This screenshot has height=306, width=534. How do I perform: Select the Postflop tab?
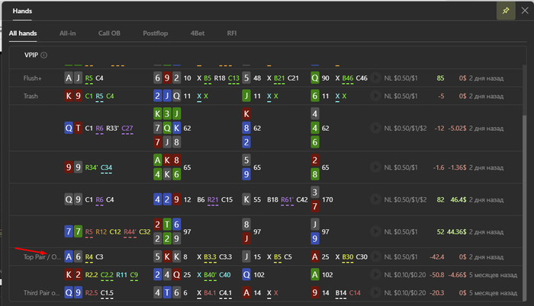coord(156,33)
